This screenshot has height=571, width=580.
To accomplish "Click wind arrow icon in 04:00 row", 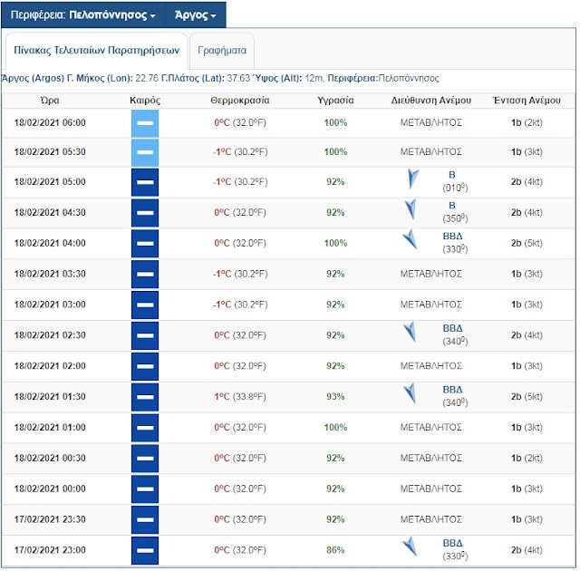I will (410, 239).
